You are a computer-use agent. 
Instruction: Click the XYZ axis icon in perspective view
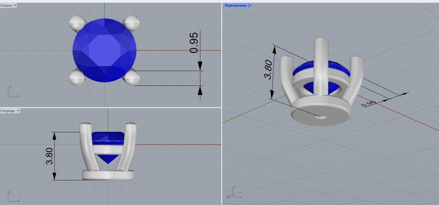[234, 193]
